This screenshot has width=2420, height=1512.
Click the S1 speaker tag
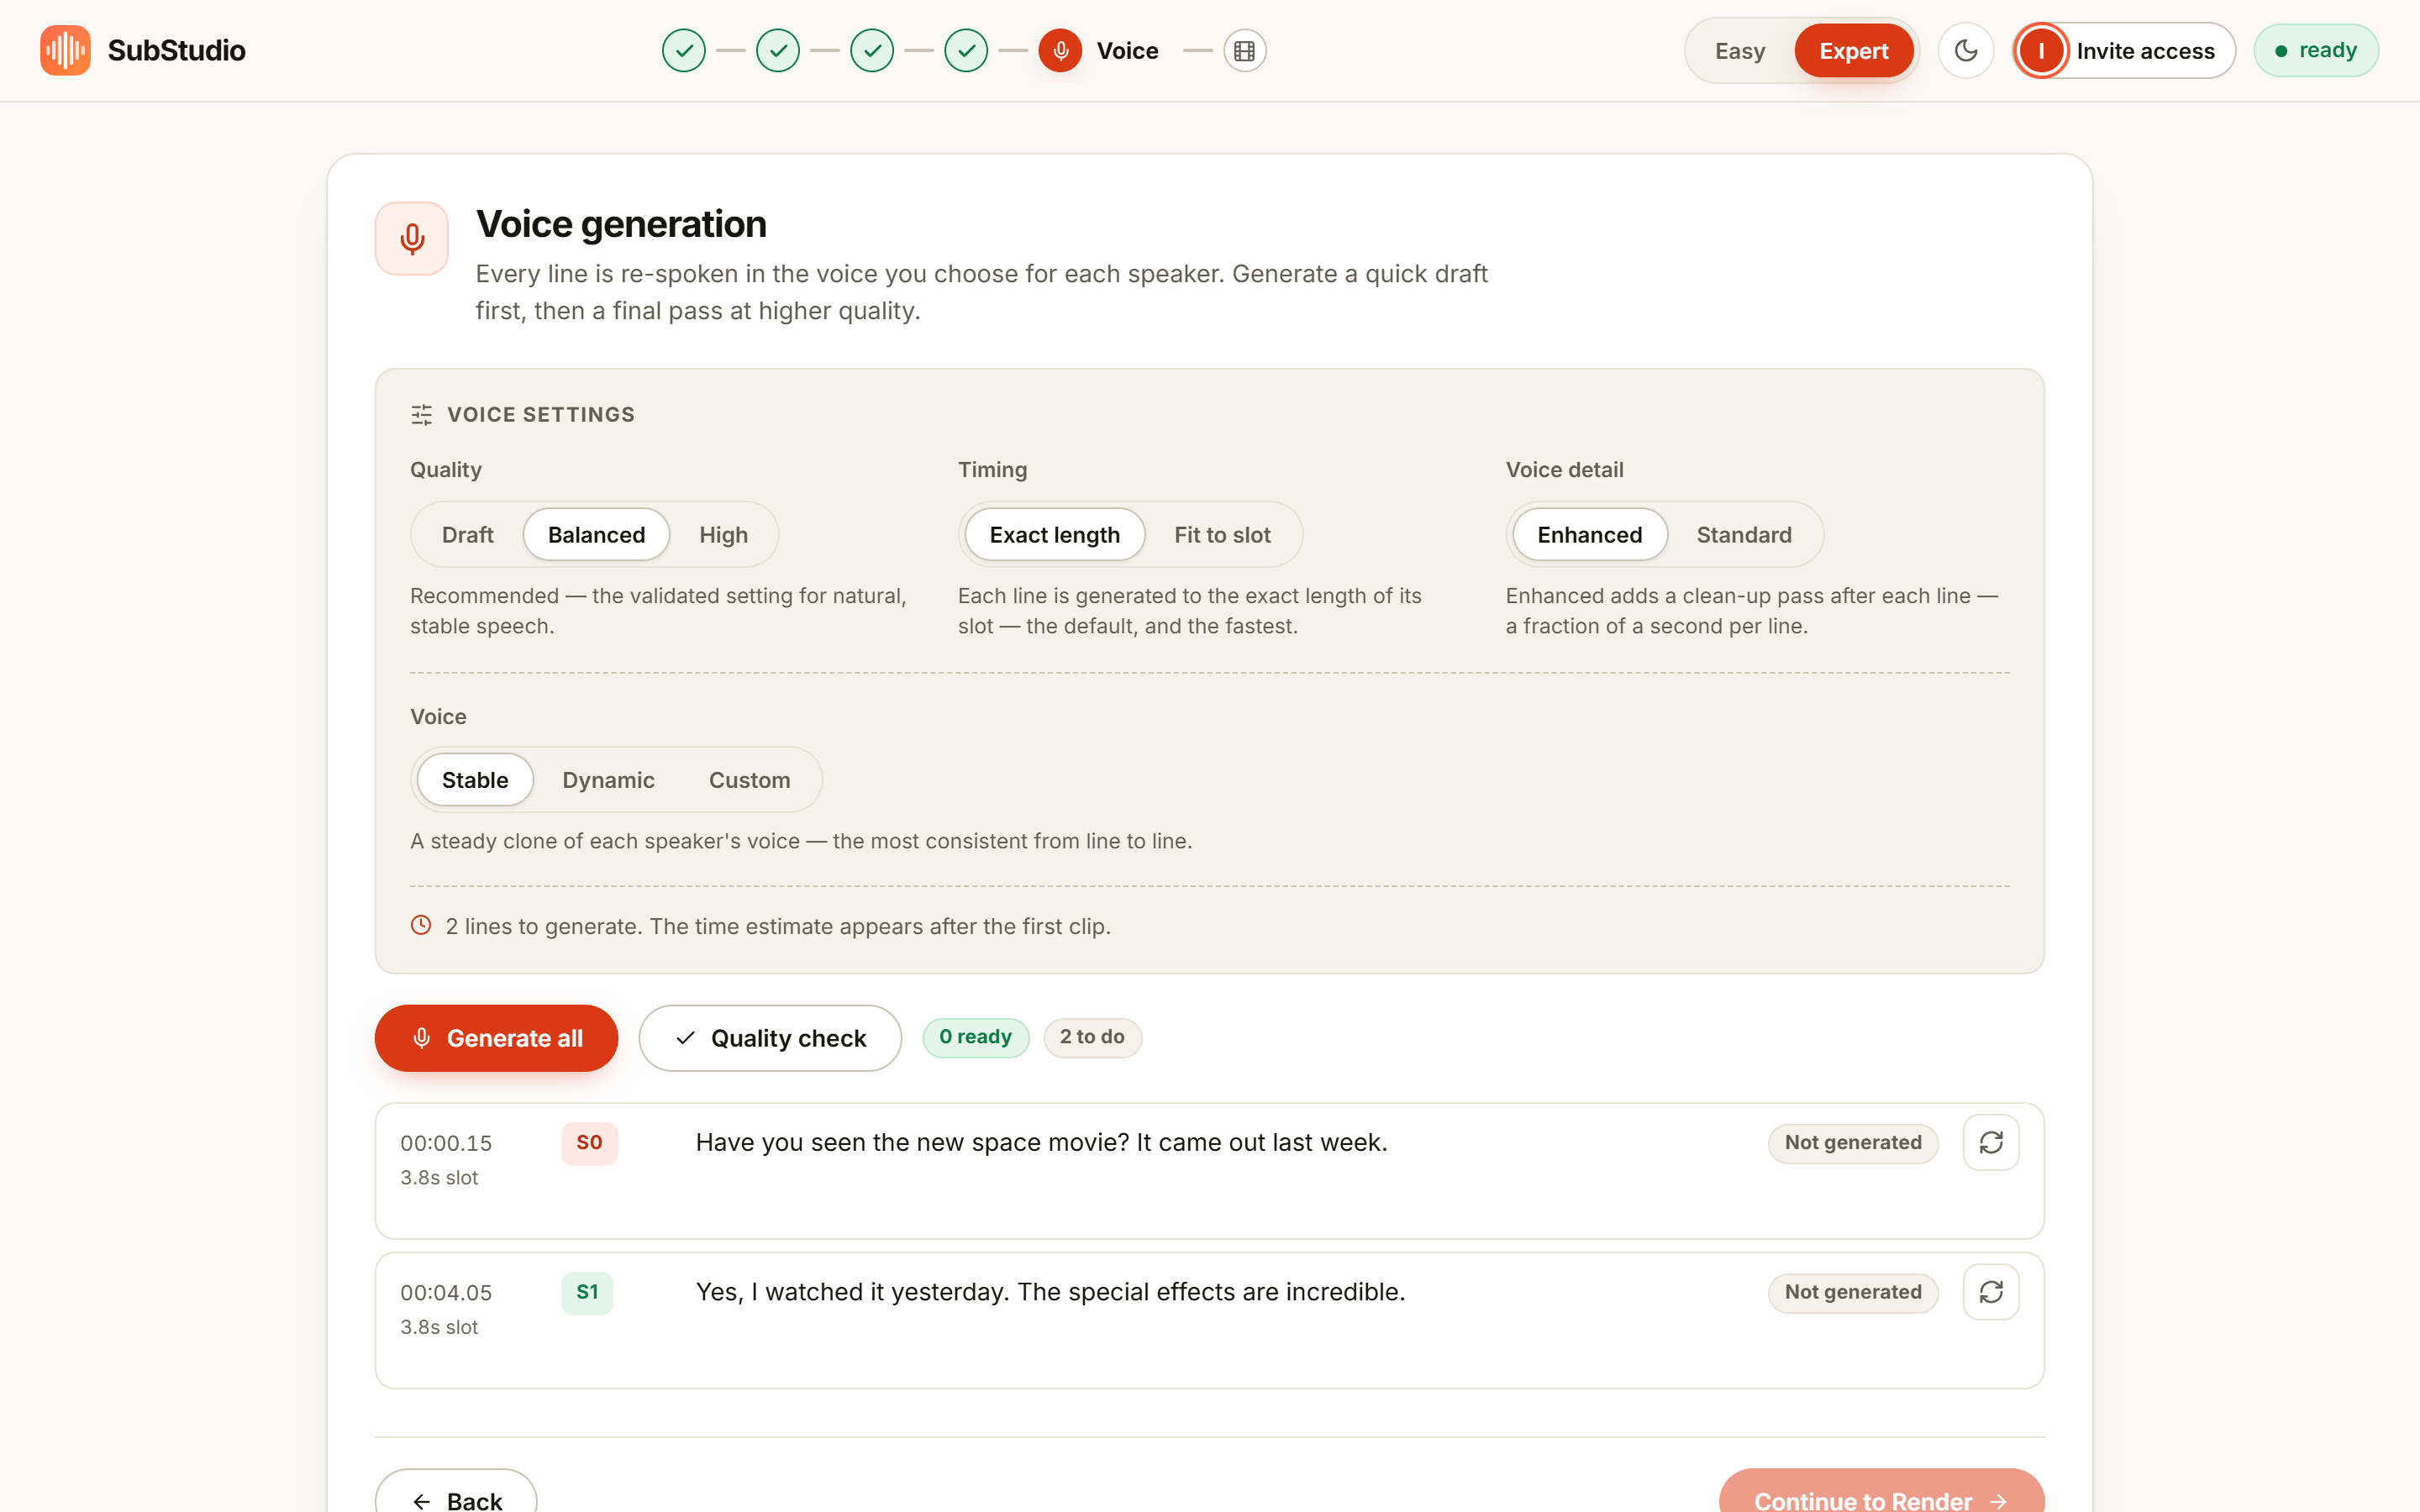(x=587, y=1292)
